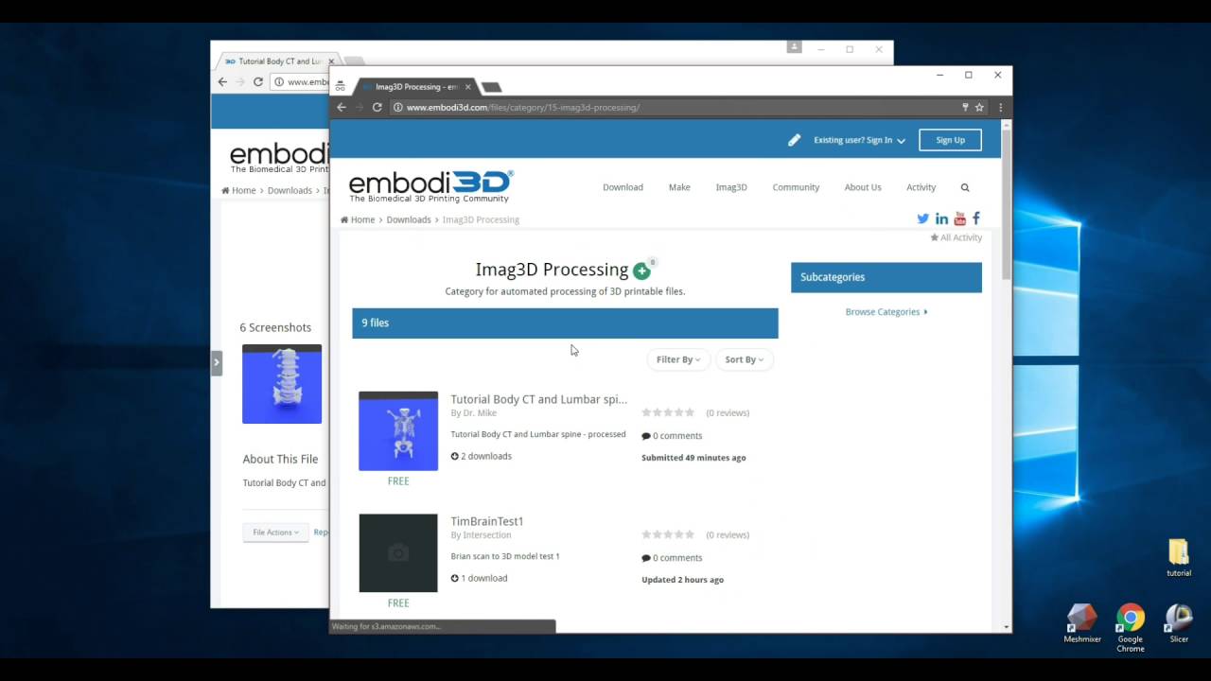Open the Community menu item
1211x681 pixels.
(x=796, y=187)
